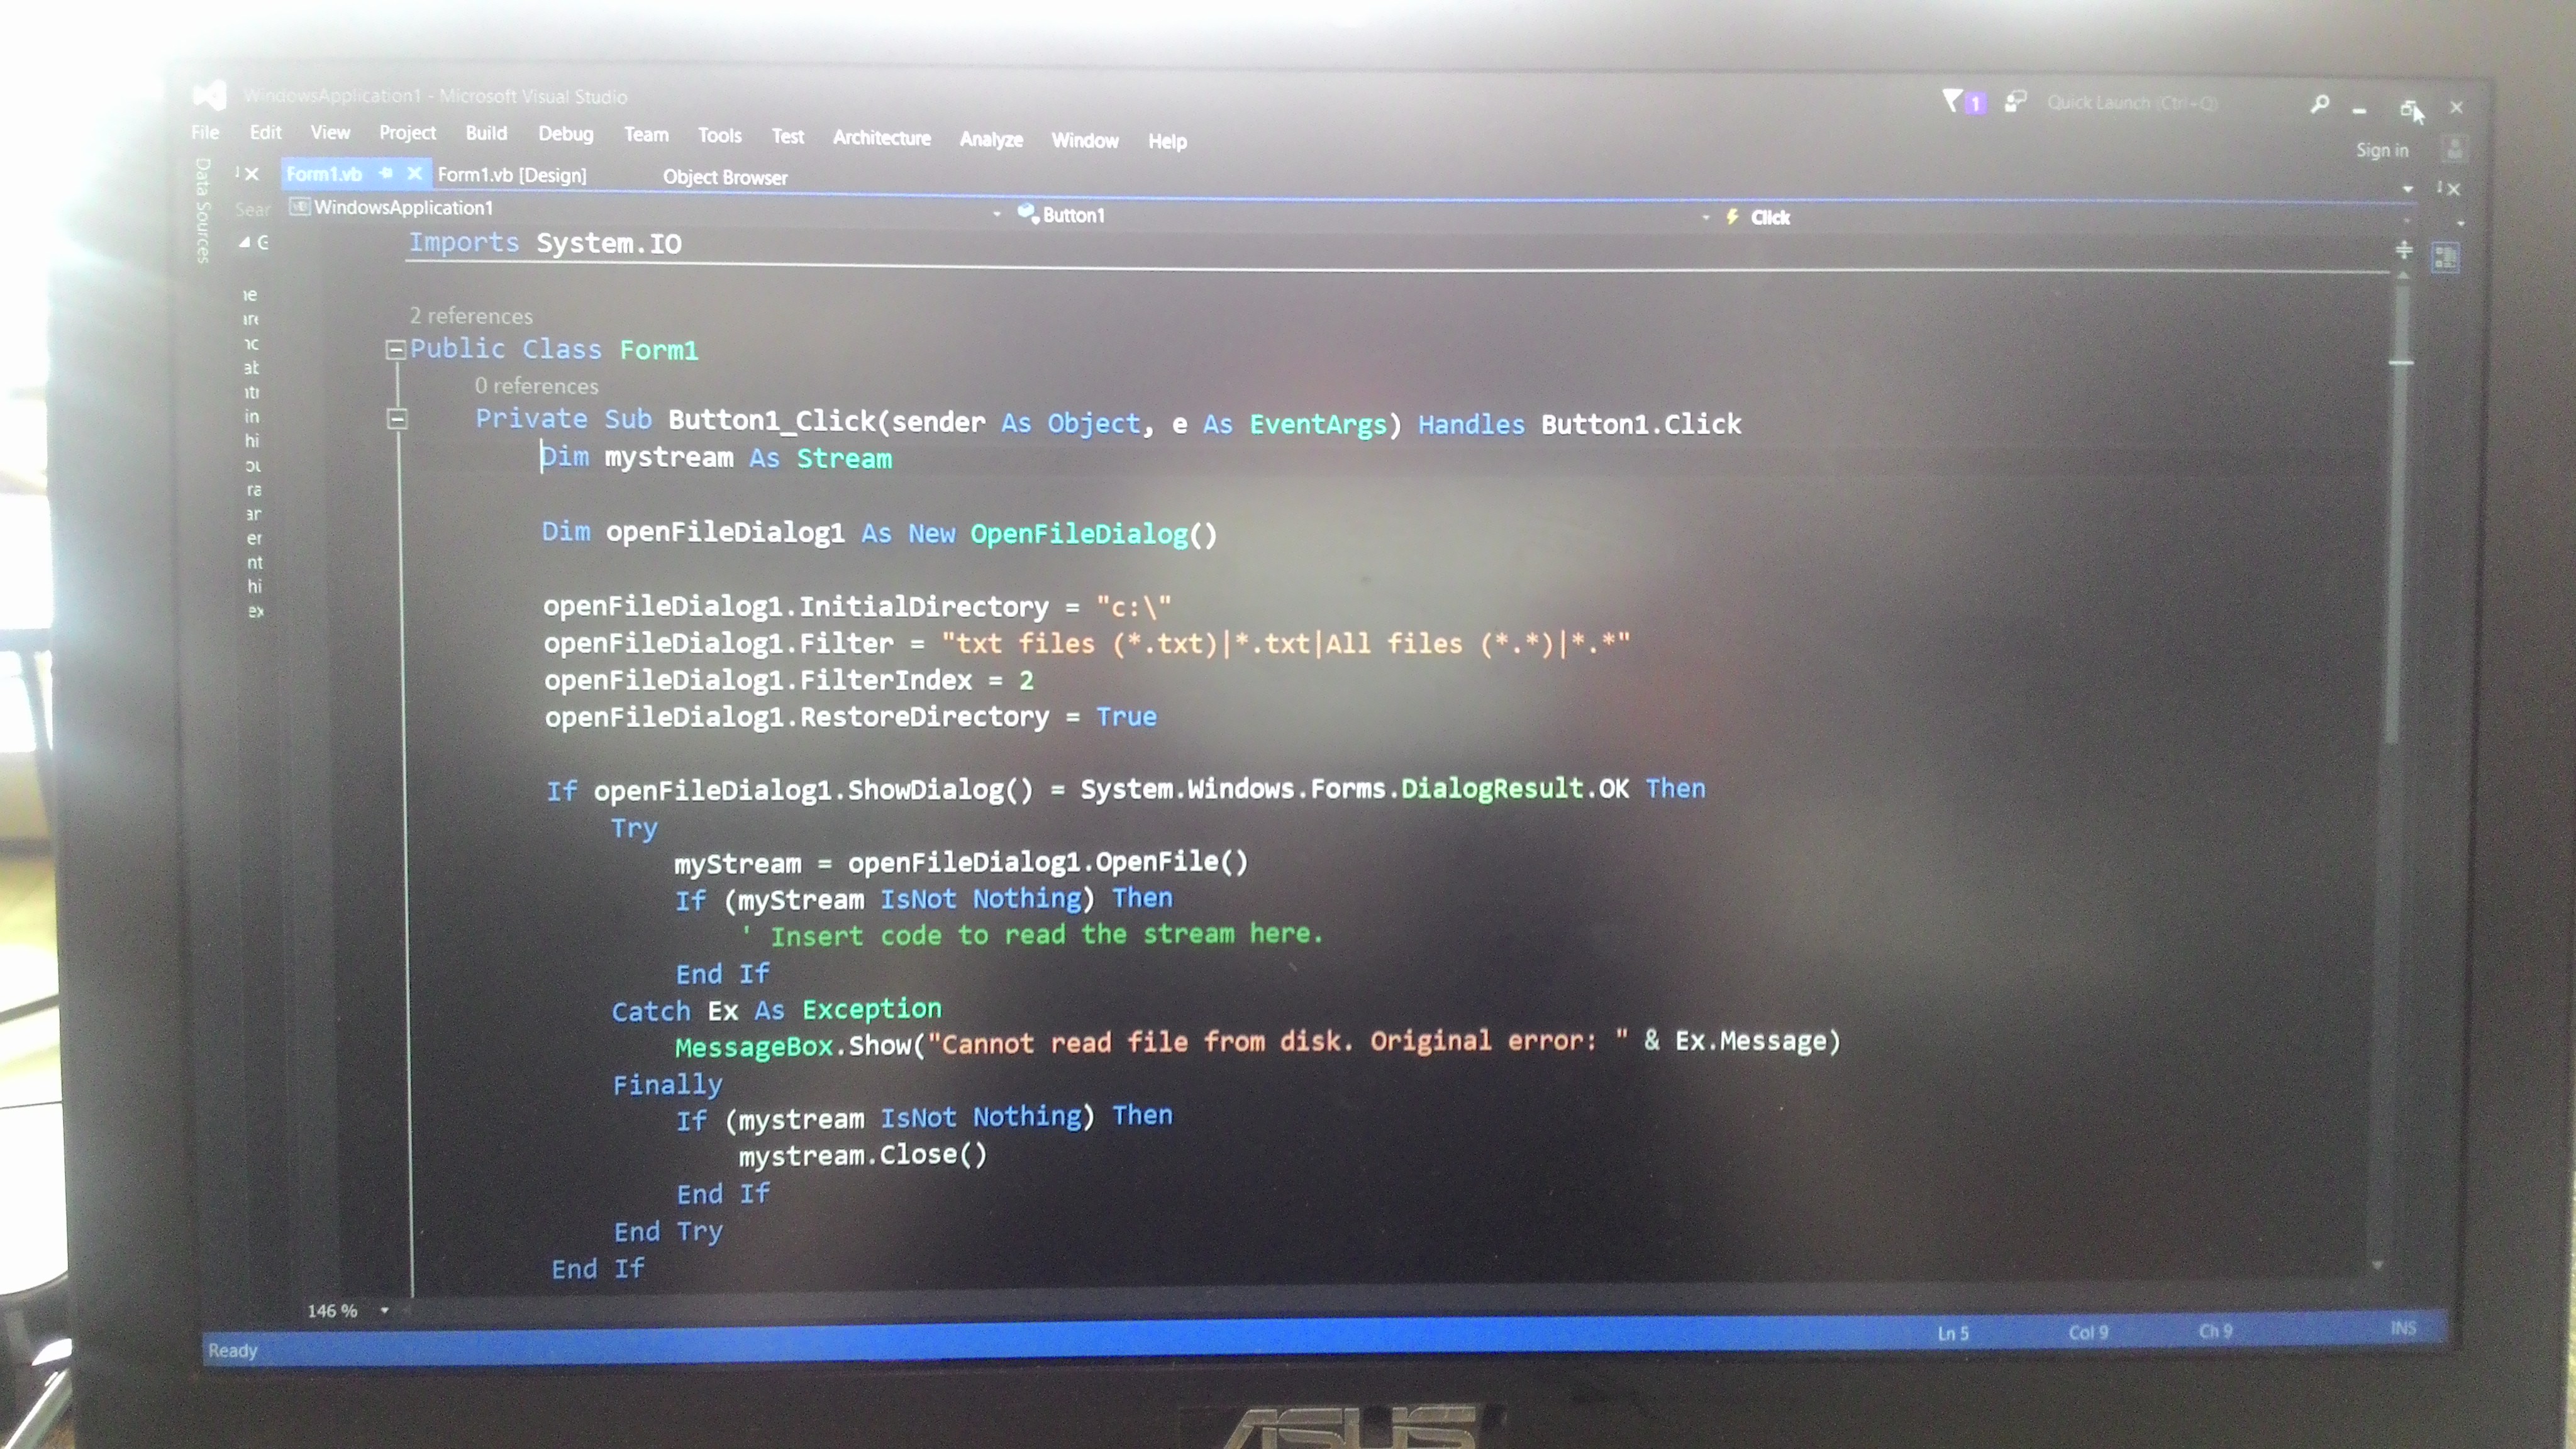The width and height of the screenshot is (2576, 1449).
Task: Click the 'mystream.Close()' line
Action: coord(863,1155)
